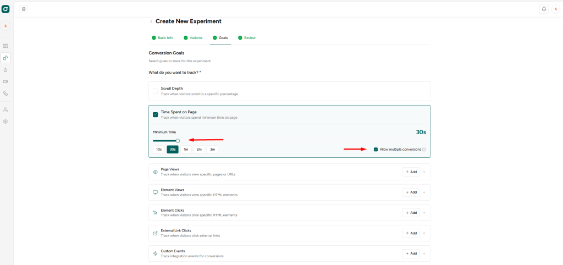Click the eye icon for Page Views
563x265 pixels.
[x=156, y=172]
